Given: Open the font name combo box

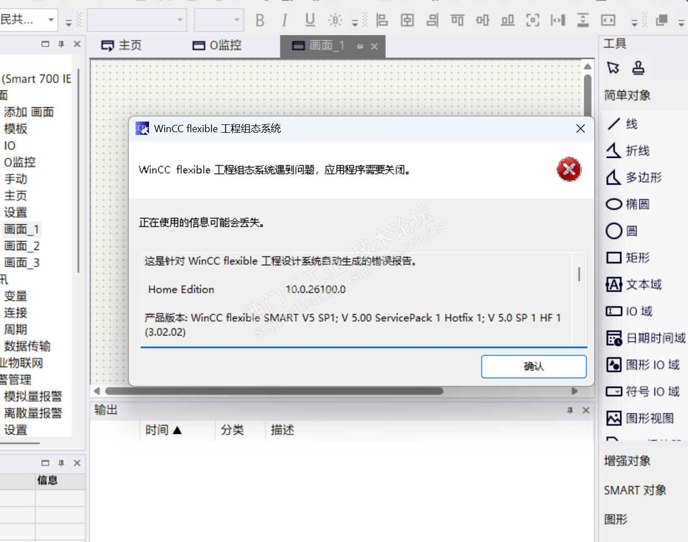Looking at the screenshot, I should tap(137, 20).
